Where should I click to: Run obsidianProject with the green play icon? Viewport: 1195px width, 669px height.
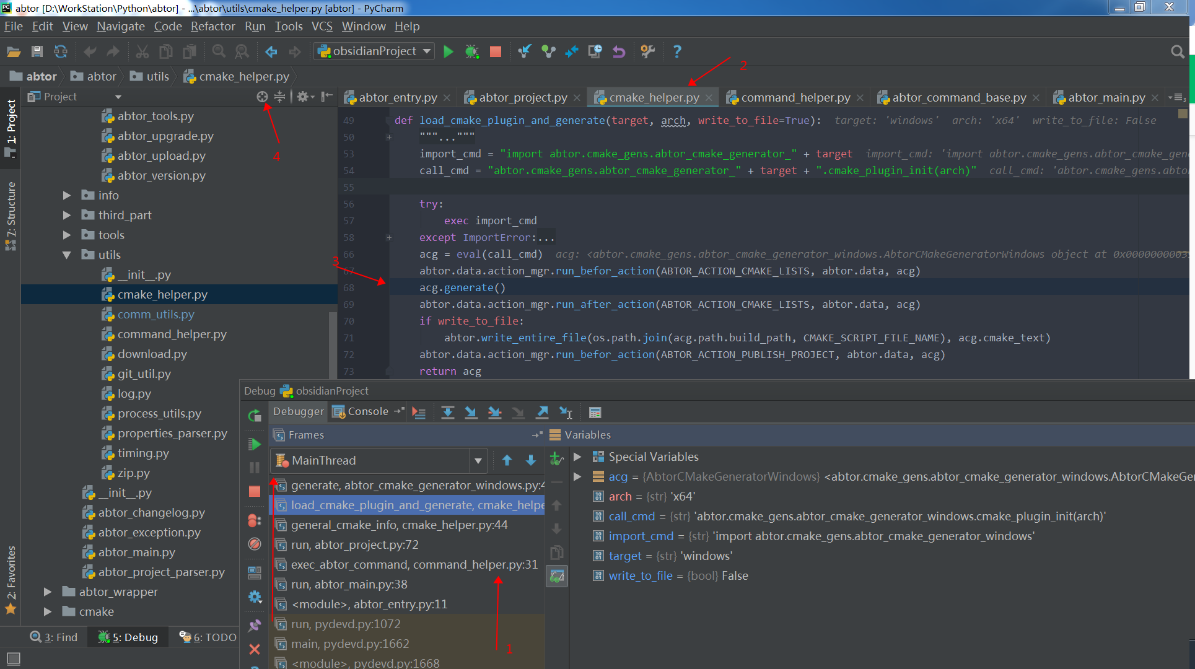point(449,51)
